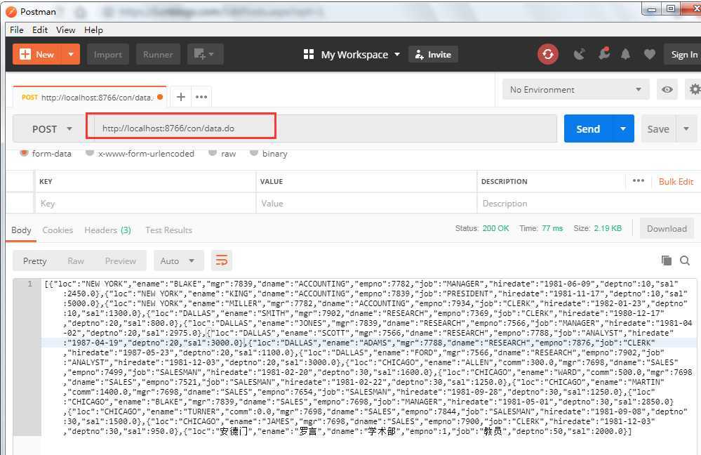This screenshot has width=701, height=455.
Task: Open the wrench settings icon in header
Action: (603, 53)
